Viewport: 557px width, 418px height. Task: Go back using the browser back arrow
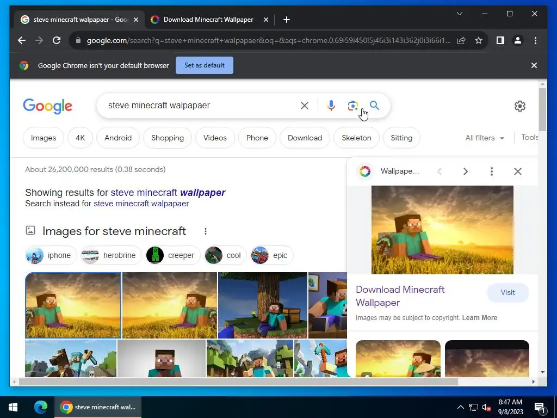22,40
